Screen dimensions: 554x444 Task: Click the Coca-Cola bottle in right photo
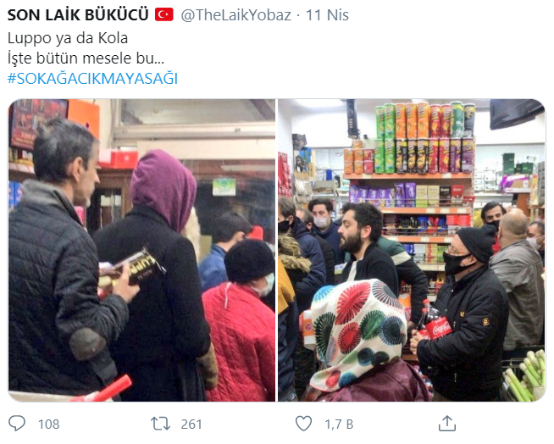point(435,321)
